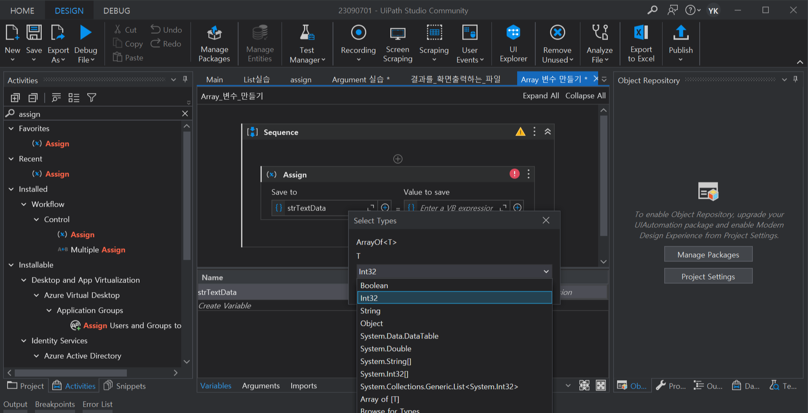The height and width of the screenshot is (413, 808).
Task: Collapse the Favorites tree node
Action: (x=11, y=128)
